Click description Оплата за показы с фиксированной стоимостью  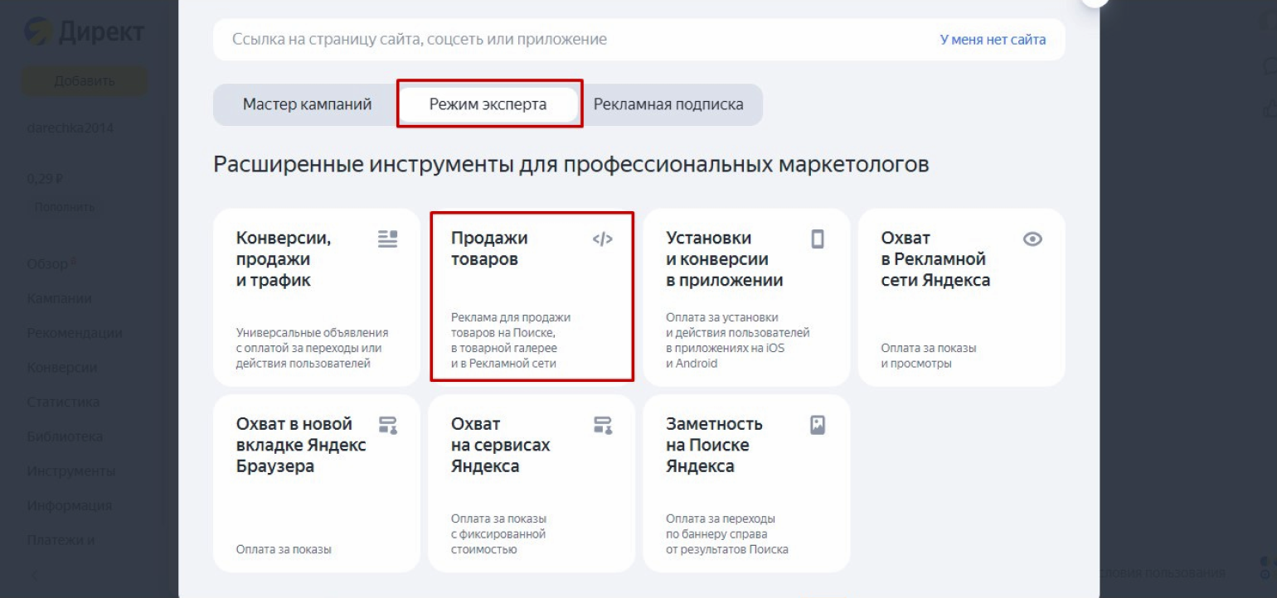point(499,534)
